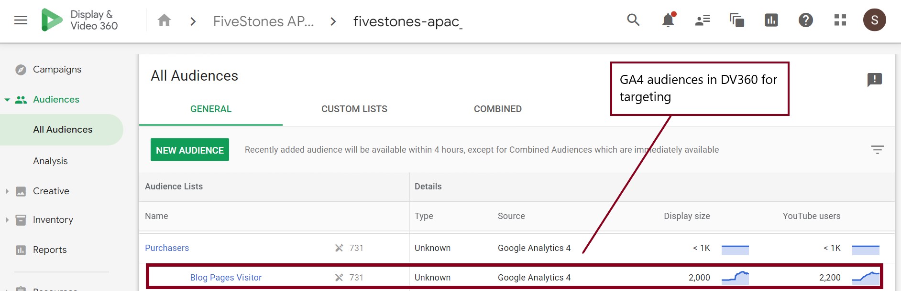Click the Creative image icon
The width and height of the screenshot is (901, 291).
[21, 191]
